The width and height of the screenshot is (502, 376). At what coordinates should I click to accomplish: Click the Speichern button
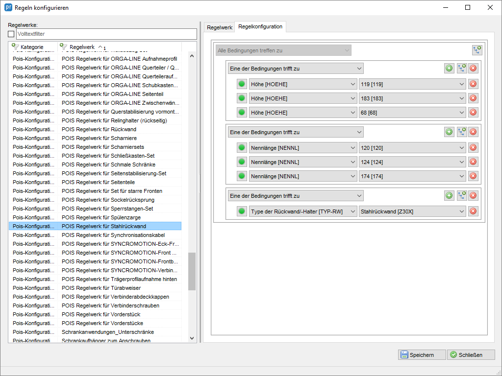422,354
